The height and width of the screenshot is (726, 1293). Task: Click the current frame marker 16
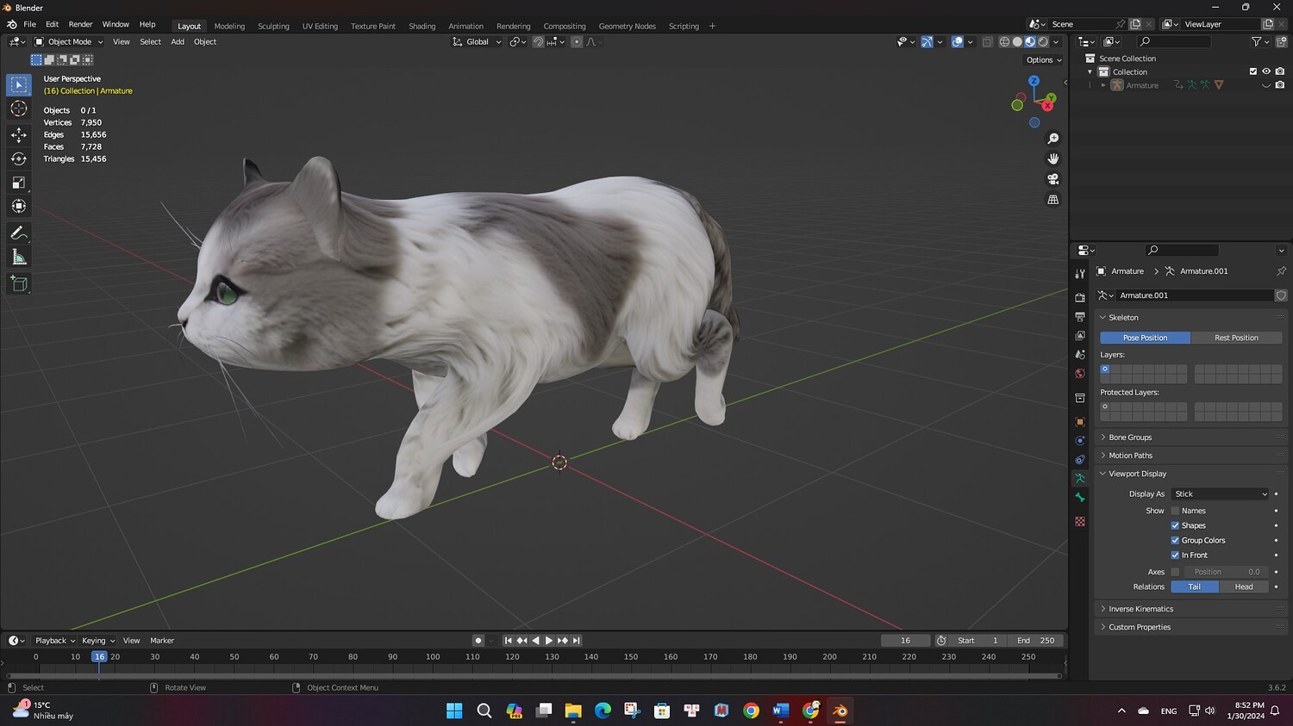(99, 656)
